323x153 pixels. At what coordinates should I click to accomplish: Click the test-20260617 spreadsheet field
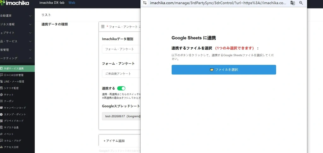coord(121,116)
